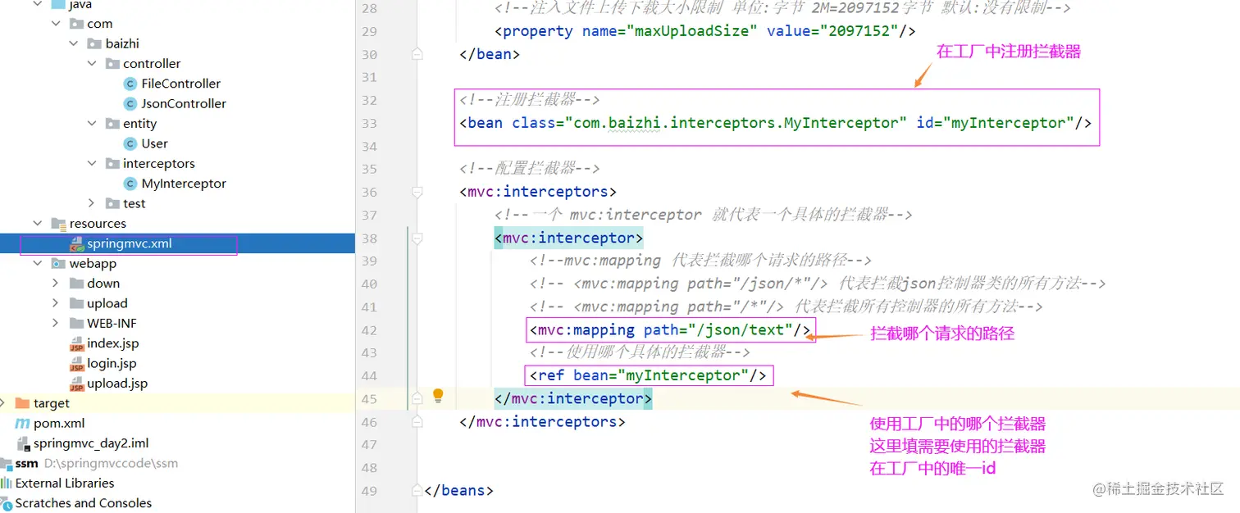Image resolution: width=1240 pixels, height=513 pixels.
Task: Click the webapp folder icon
Action: (x=58, y=264)
